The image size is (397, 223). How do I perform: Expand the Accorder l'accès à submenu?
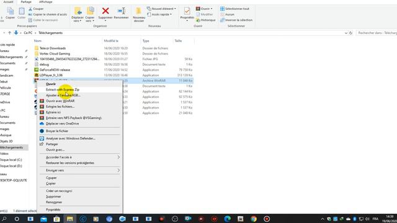point(80,157)
